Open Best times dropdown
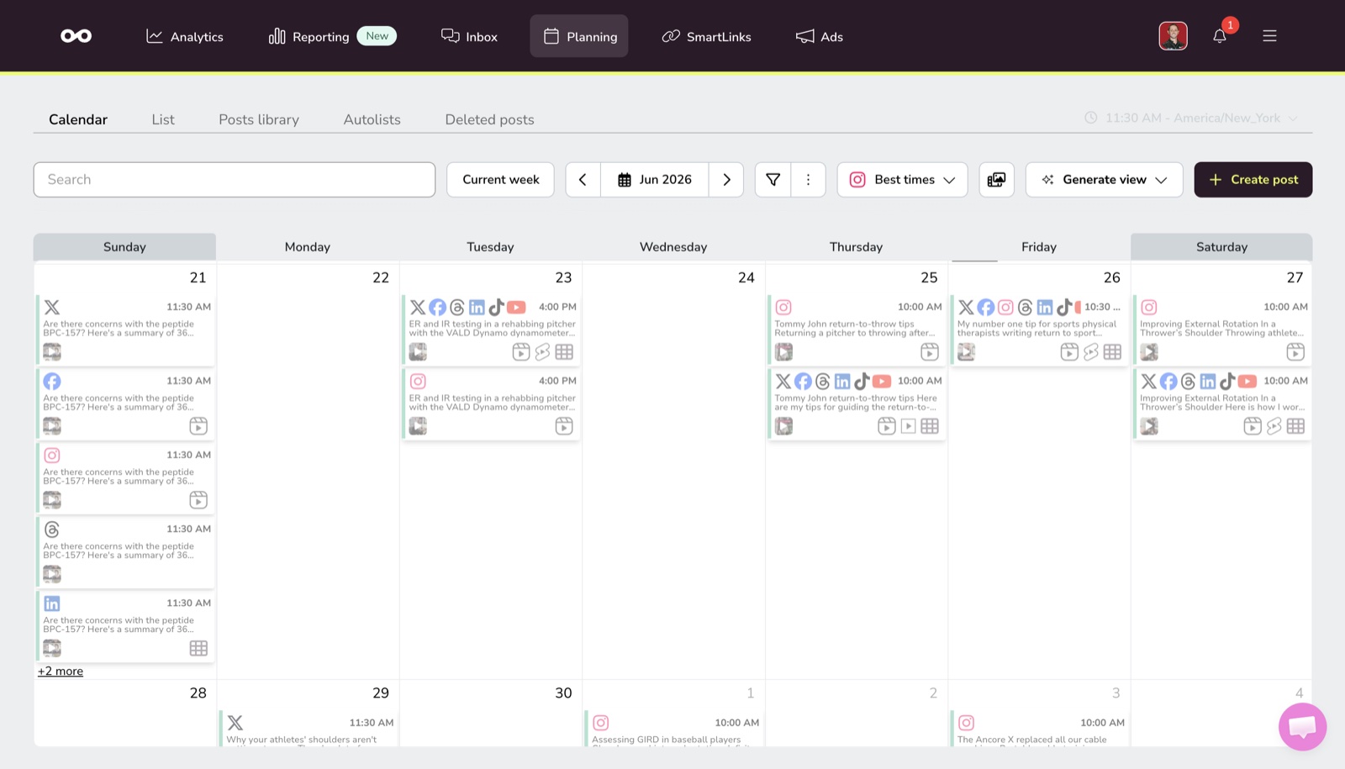Screen dimensions: 1345x769 tap(902, 180)
